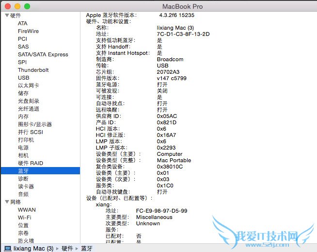
Task: Click composite class value 0x38010C
Action: coord(170,167)
